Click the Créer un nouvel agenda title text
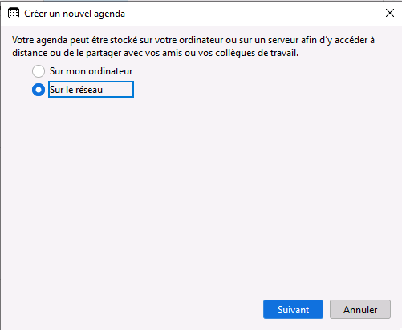Screen dimensions: 402x330 coord(75,14)
